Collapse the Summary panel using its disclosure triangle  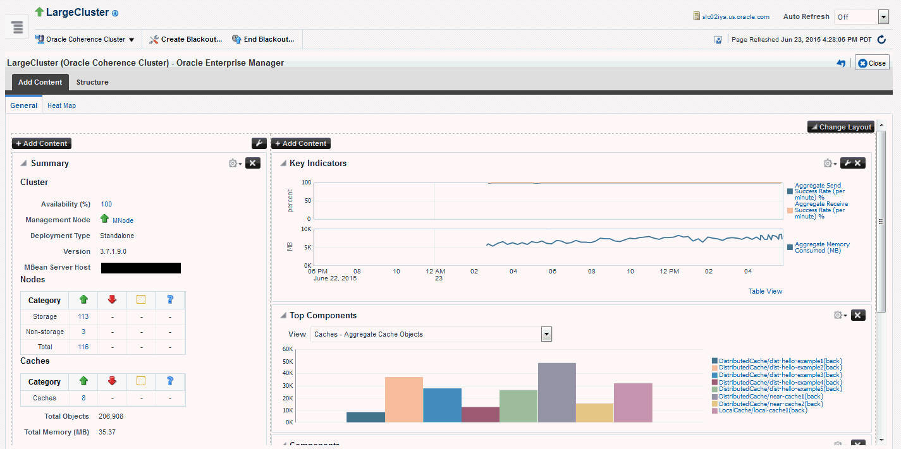[x=23, y=163]
